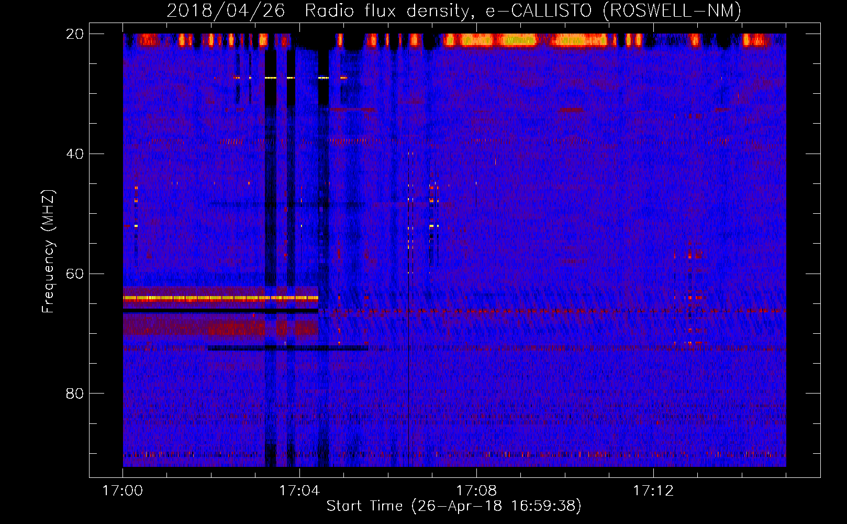
Task: Click the 'Frequency (MHZ)' axis label
Action: [x=48, y=252]
